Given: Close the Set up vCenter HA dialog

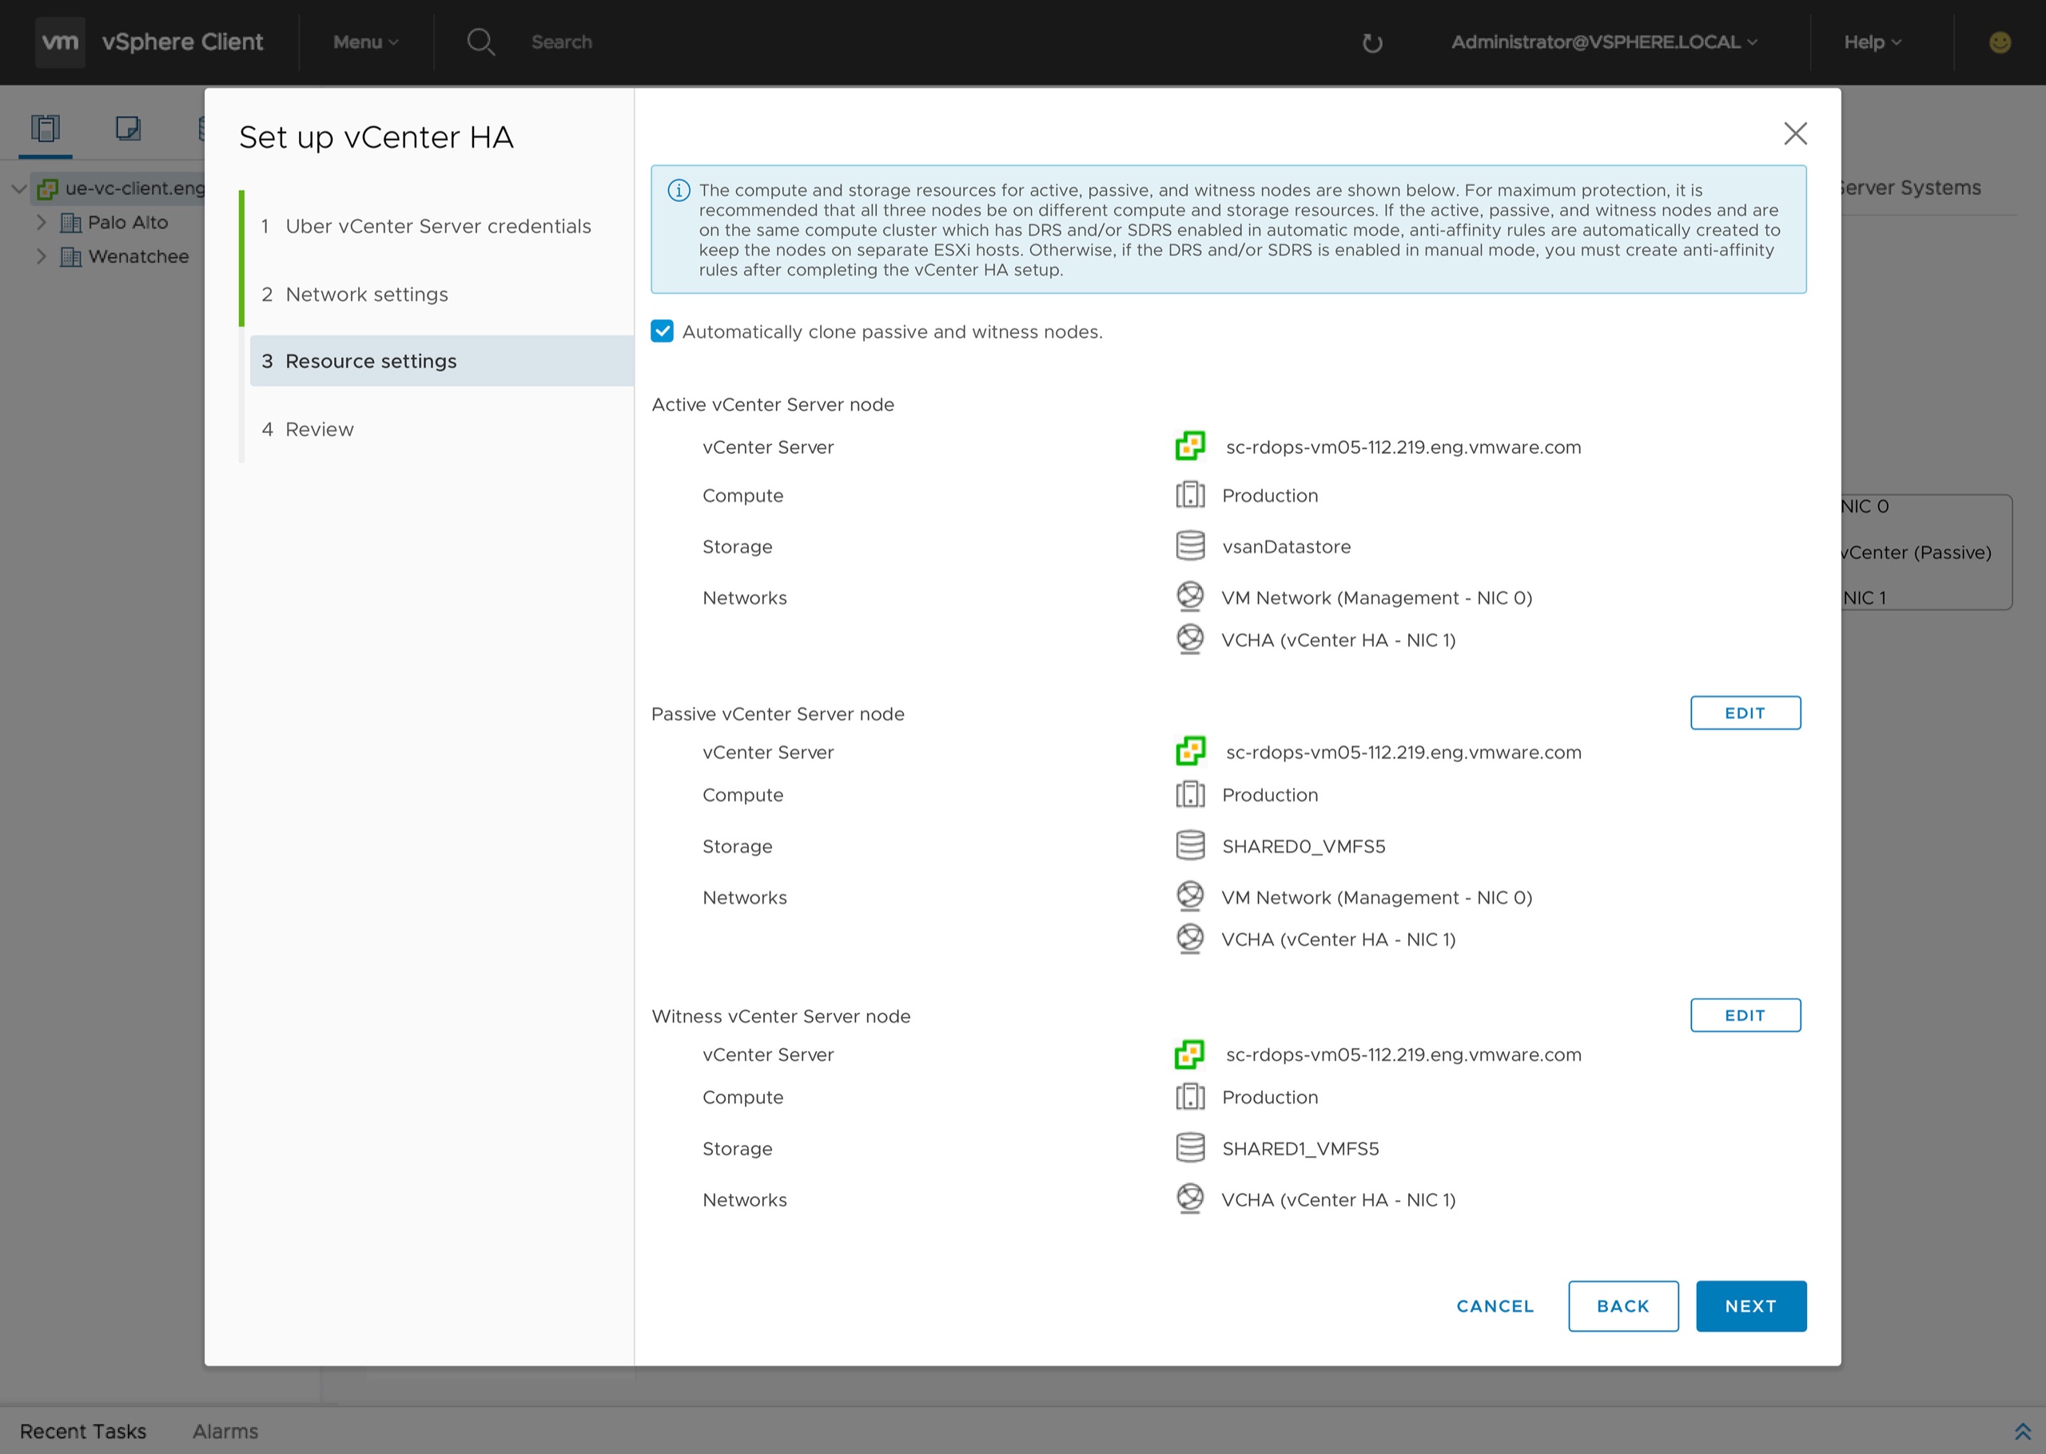Looking at the screenshot, I should pos(1795,133).
